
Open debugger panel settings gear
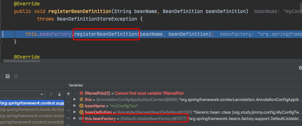tap(300, 68)
